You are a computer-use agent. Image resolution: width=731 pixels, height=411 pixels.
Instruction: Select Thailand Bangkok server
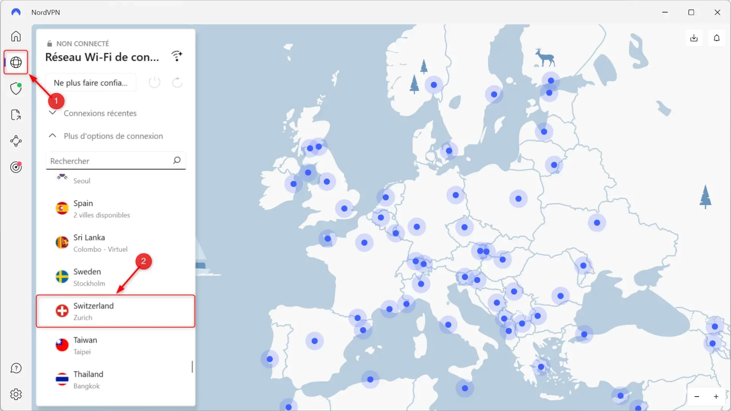(116, 380)
